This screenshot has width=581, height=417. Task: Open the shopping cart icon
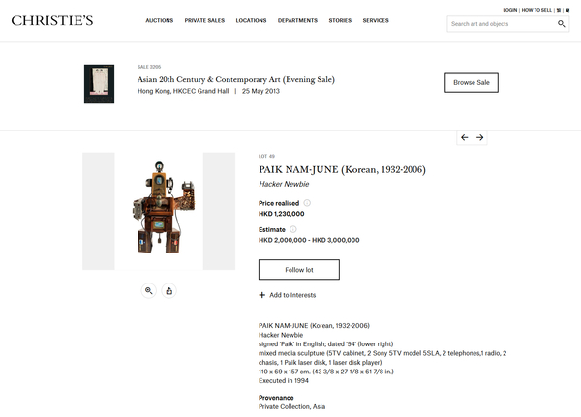[x=567, y=10]
